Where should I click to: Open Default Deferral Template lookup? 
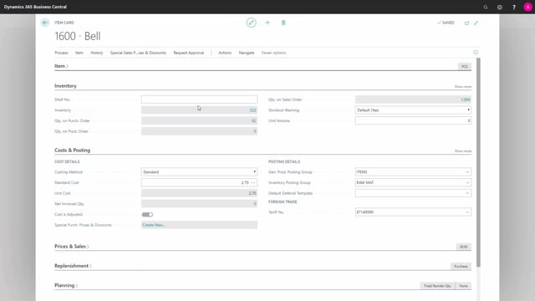coord(467,193)
